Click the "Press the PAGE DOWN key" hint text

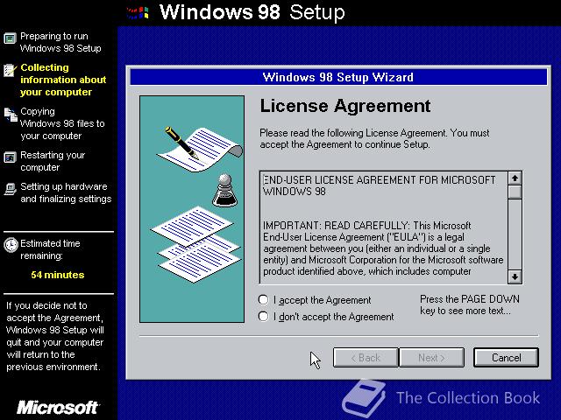click(x=470, y=304)
